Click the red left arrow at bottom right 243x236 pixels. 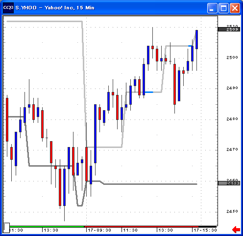(236, 230)
